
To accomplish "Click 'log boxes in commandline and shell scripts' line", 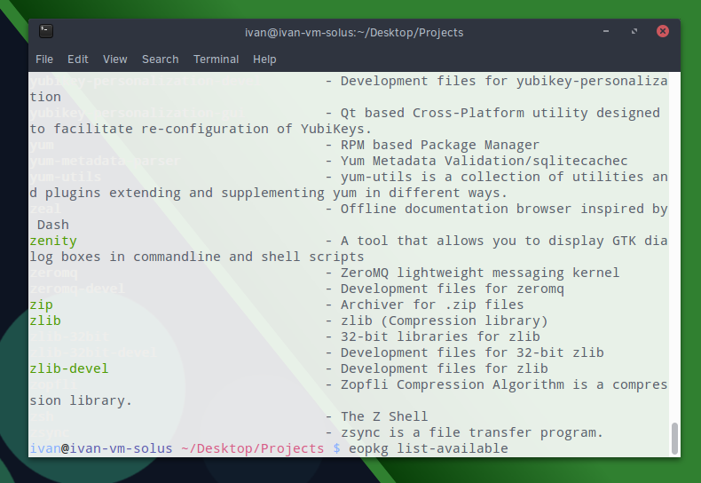I will pyautogui.click(x=197, y=257).
